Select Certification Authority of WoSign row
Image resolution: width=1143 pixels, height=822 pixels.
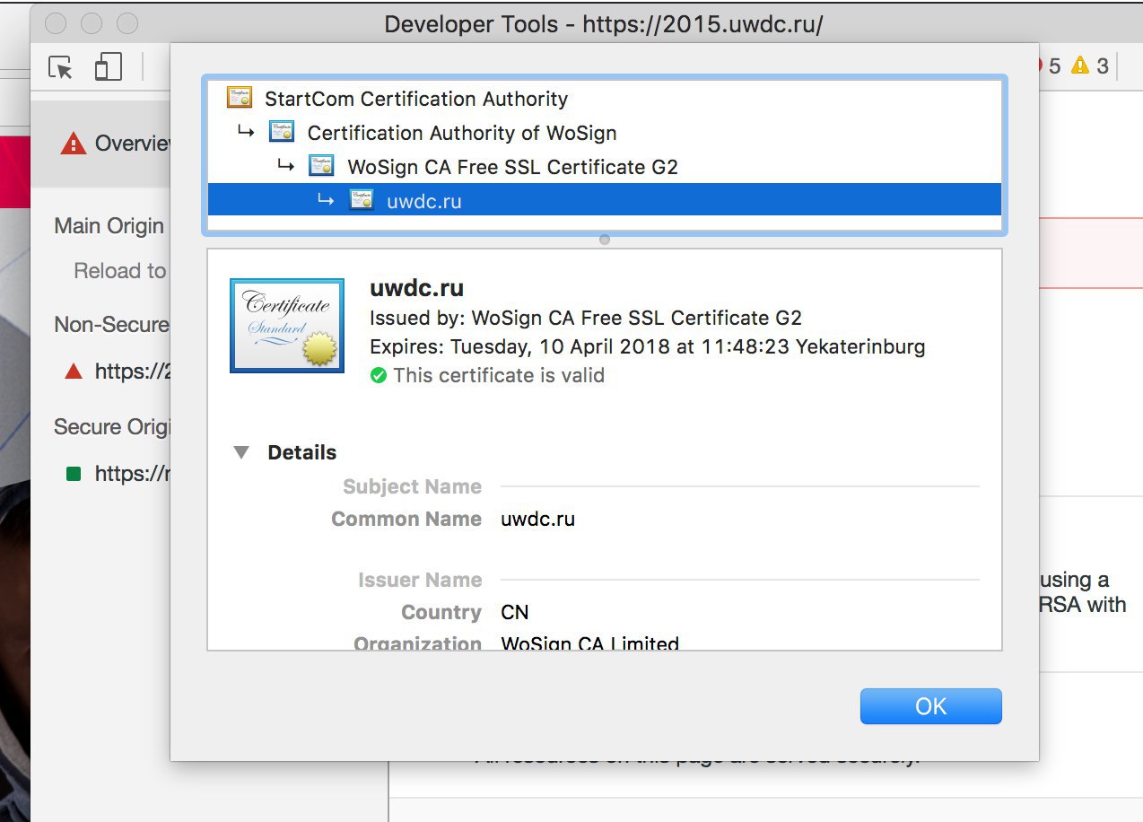(604, 133)
